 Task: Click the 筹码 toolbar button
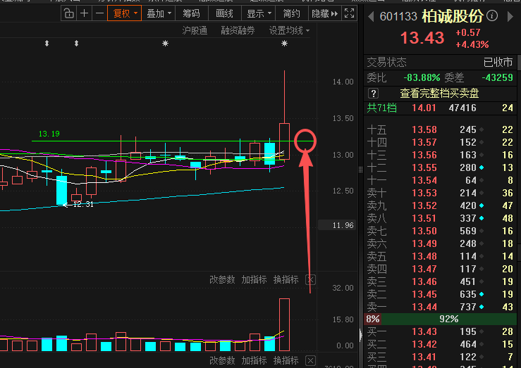pyautogui.click(x=191, y=13)
